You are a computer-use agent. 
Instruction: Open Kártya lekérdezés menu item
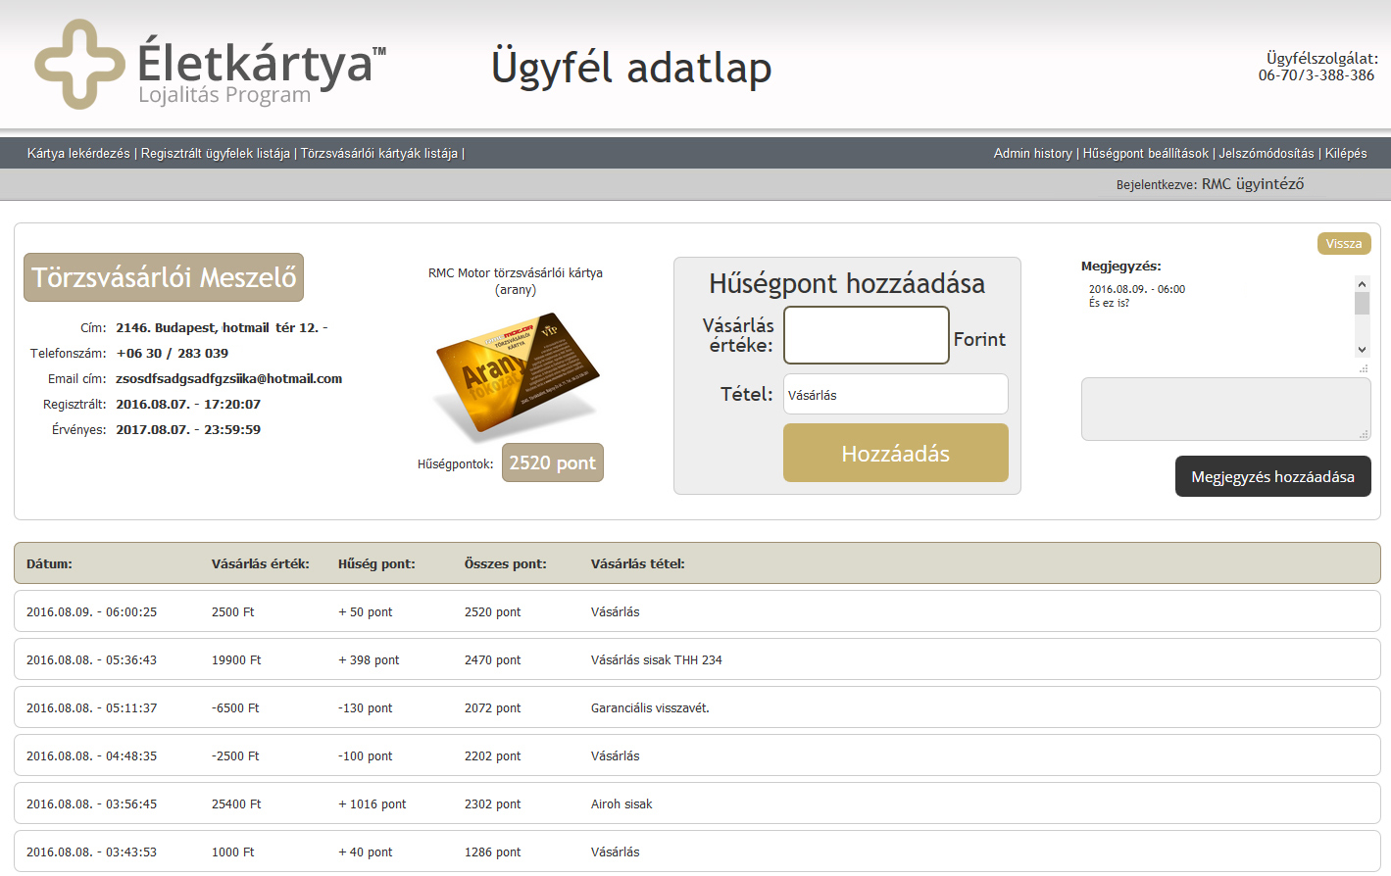tap(78, 154)
